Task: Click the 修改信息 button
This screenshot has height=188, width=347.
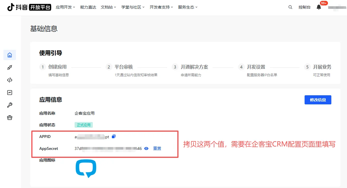Action: point(318,100)
